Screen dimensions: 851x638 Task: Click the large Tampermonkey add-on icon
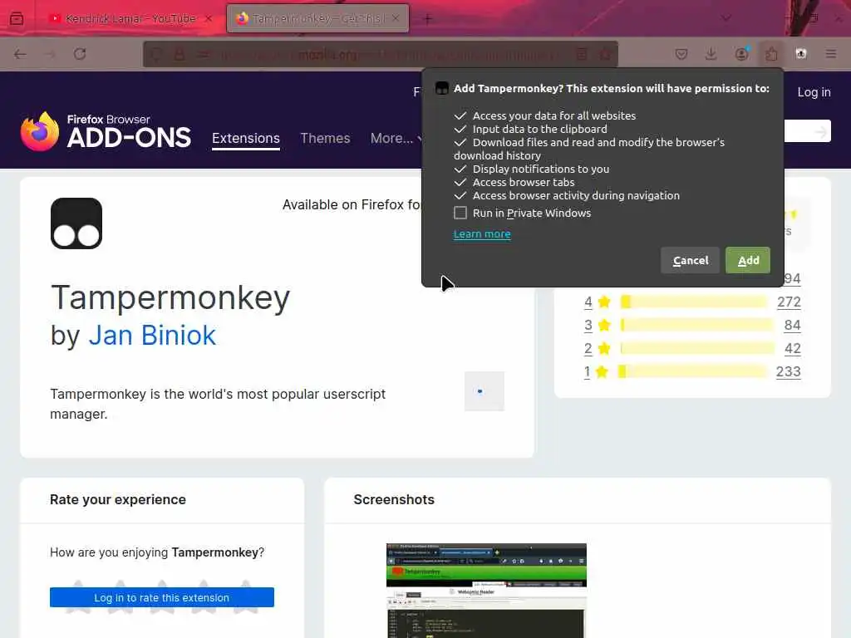(76, 223)
